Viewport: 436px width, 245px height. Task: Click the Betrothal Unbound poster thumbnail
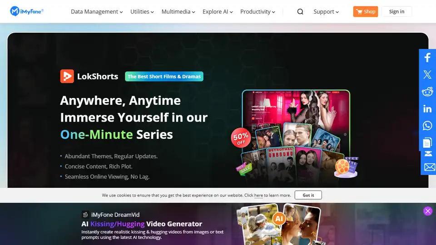[x=280, y=165]
